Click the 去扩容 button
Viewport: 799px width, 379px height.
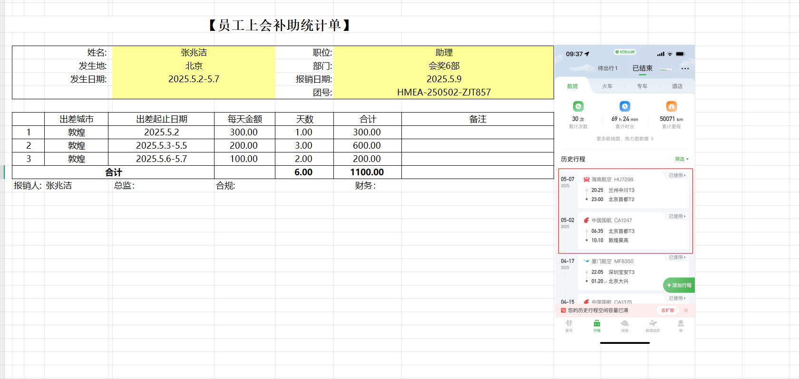tap(667, 311)
